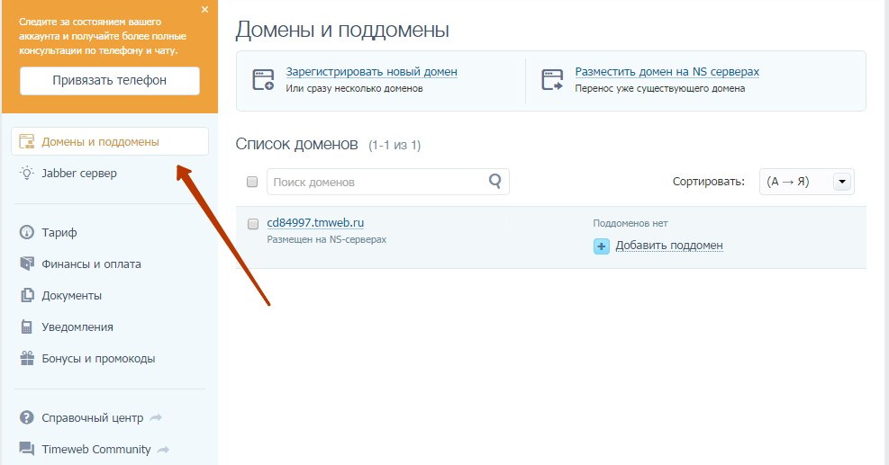The width and height of the screenshot is (889, 465).
Task: Click the search magnifier icon
Action: (x=494, y=182)
